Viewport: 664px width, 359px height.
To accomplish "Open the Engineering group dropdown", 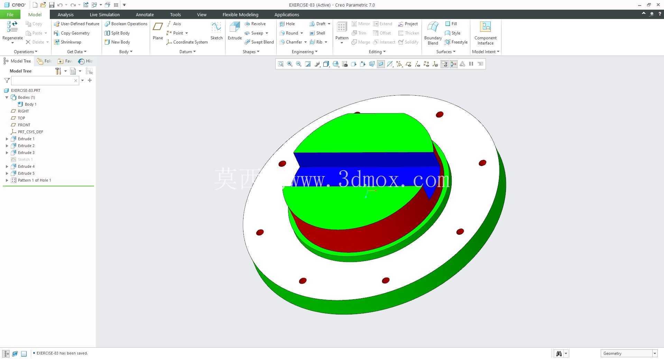I will click(304, 52).
